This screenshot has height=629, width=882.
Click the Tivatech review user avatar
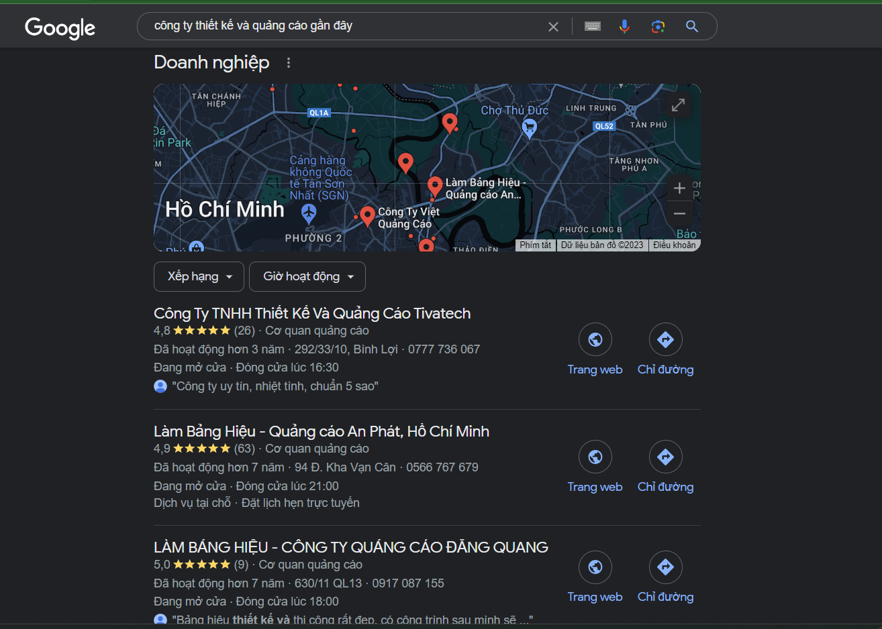pos(160,386)
